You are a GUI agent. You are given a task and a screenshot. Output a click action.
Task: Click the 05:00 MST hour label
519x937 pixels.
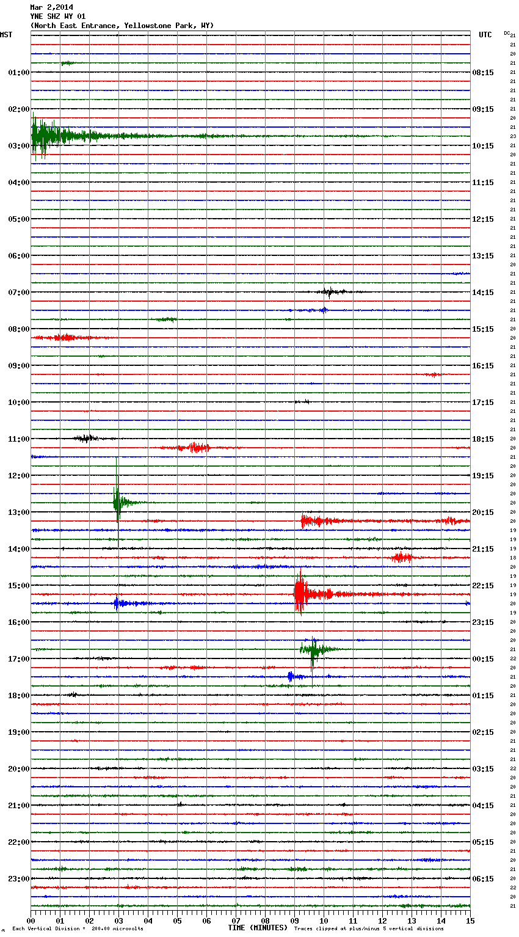19,219
